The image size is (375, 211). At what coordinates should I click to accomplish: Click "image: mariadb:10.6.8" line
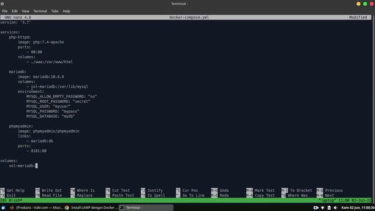pos(41,77)
